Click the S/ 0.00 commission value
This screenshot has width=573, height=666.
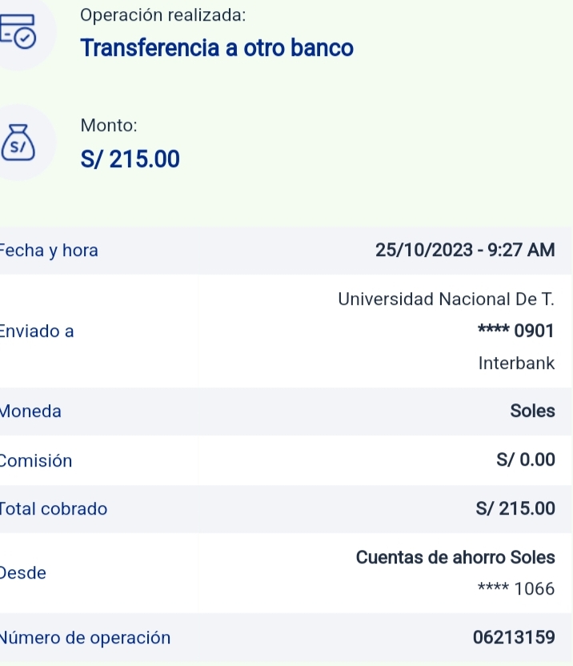[x=525, y=460]
